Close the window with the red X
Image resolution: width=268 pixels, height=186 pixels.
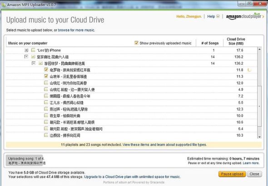point(260,4)
